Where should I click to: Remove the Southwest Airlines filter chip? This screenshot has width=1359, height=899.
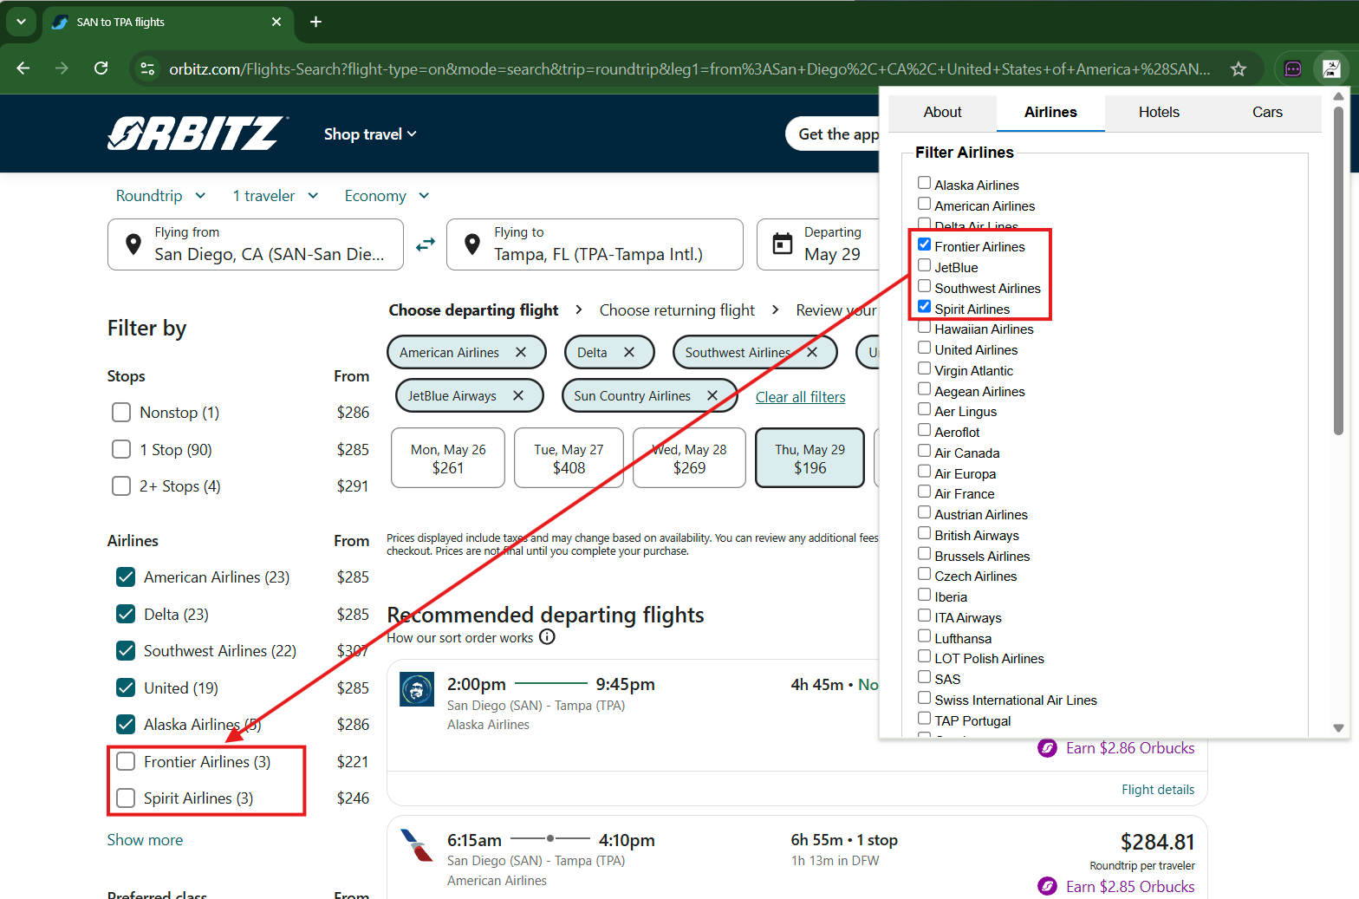pyautogui.click(x=812, y=352)
